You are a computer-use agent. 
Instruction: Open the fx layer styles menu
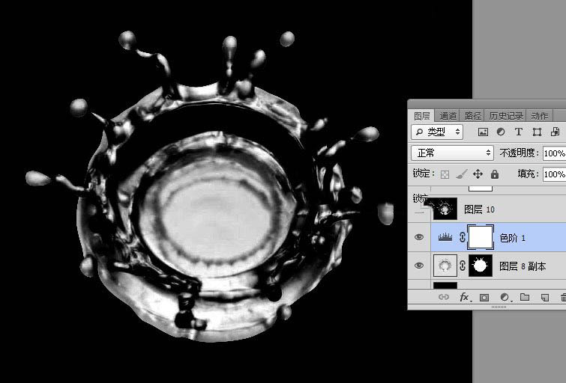click(x=464, y=298)
